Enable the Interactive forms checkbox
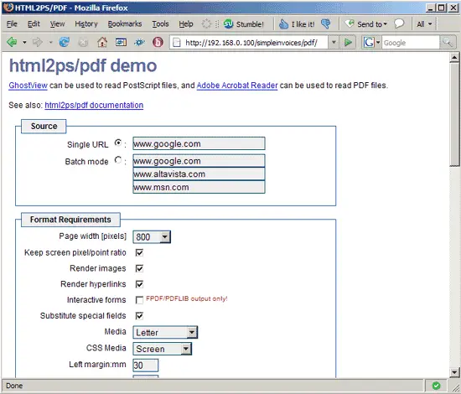The image size is (461, 394). [x=139, y=300]
